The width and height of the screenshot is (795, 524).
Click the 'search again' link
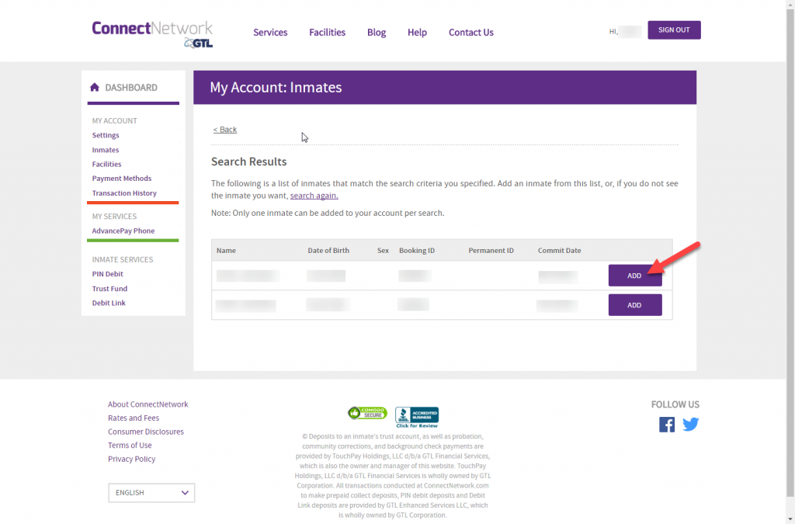(x=314, y=196)
